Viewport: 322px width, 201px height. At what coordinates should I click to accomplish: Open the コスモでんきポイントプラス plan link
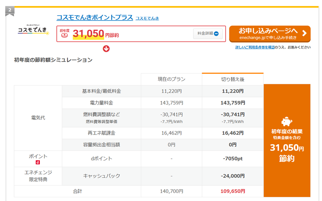(94, 17)
